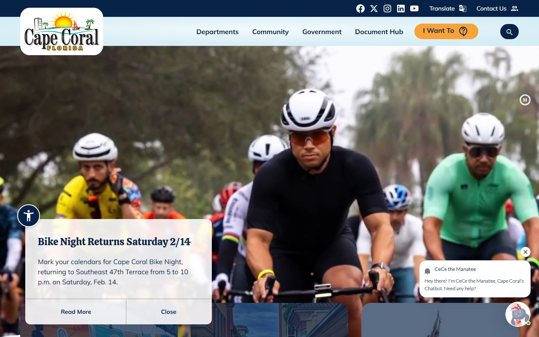Click the translate language icon
This screenshot has height=337, width=539.
(463, 8)
